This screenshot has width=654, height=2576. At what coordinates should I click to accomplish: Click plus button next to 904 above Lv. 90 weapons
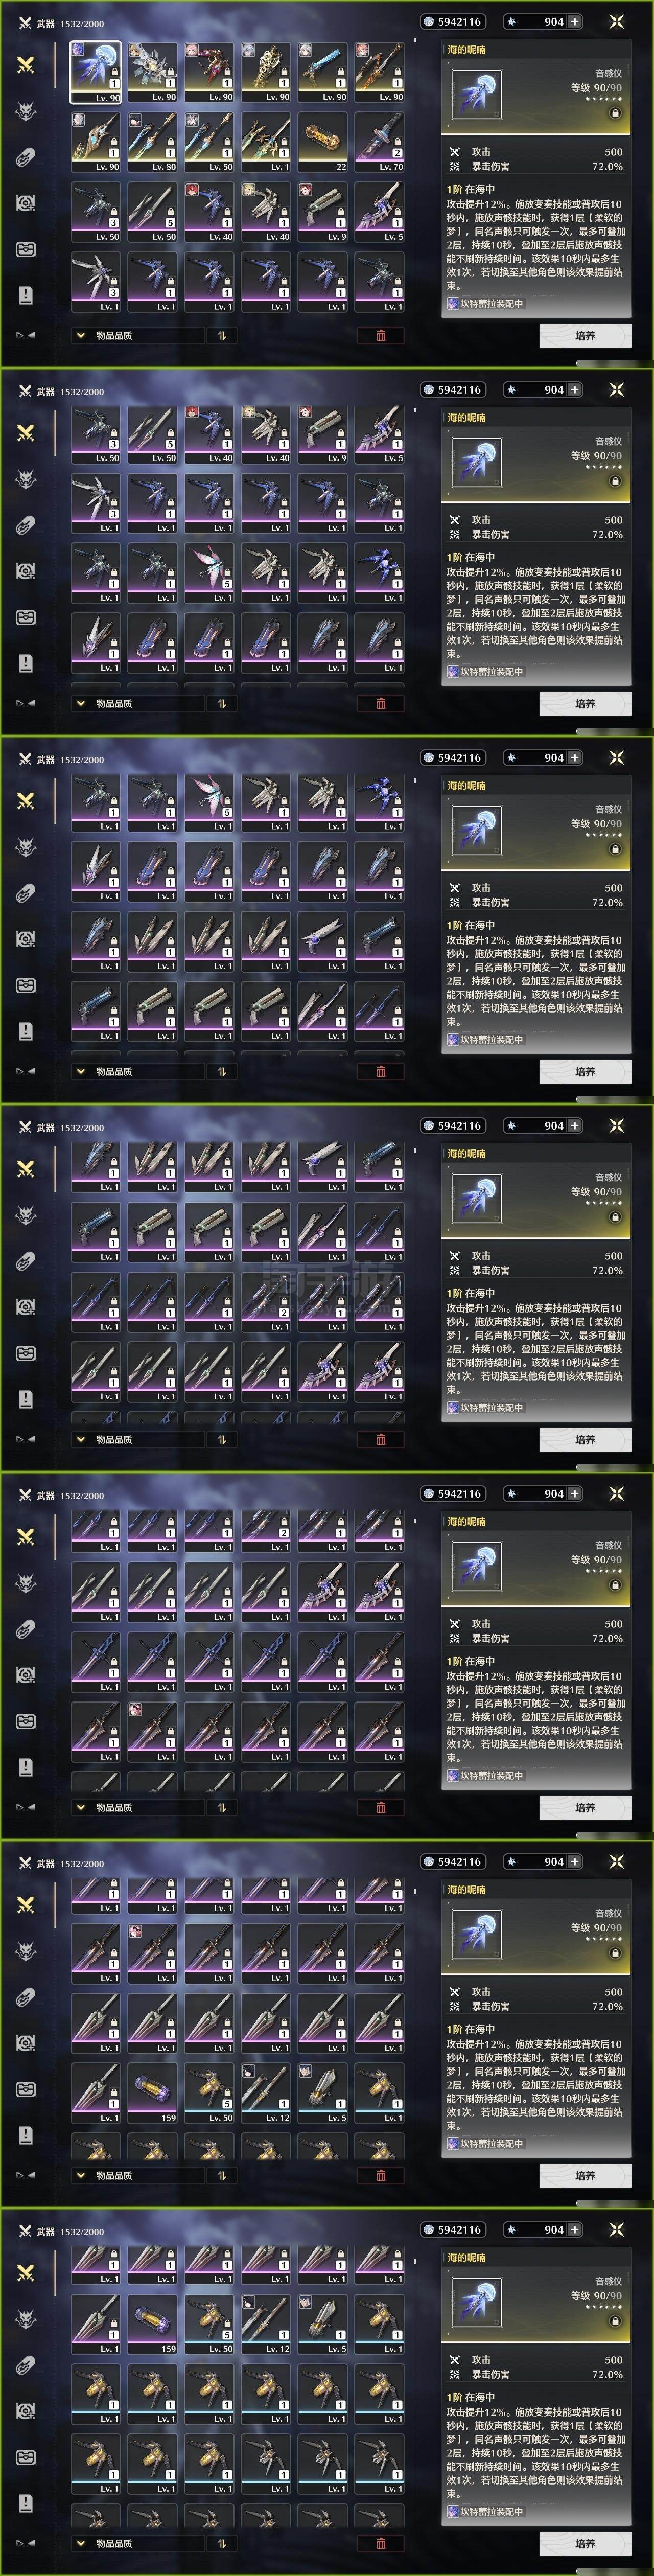point(575,21)
